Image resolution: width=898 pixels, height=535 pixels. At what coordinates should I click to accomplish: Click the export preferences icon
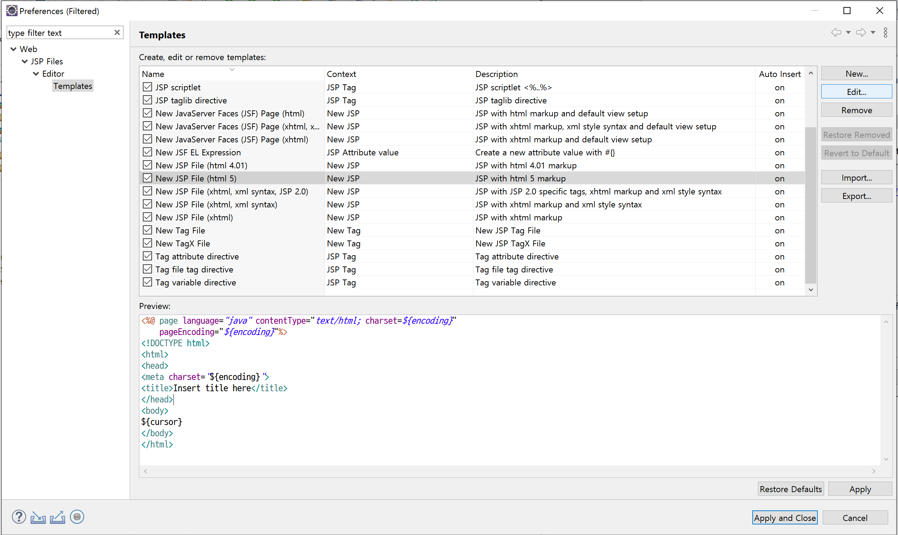click(x=57, y=517)
